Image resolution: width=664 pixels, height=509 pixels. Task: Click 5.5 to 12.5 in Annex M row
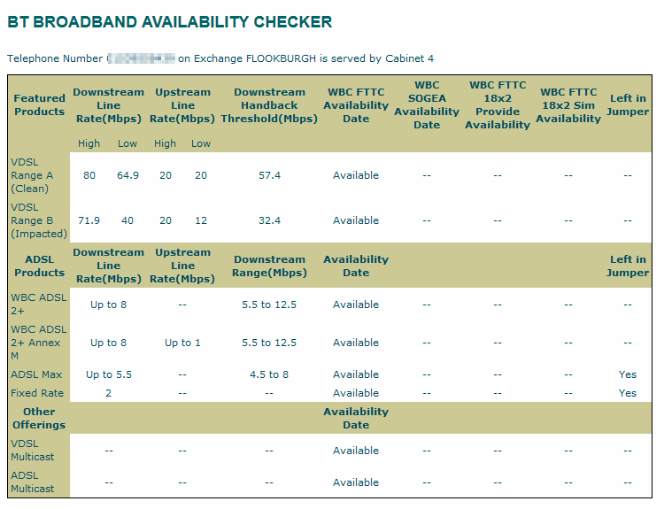pyautogui.click(x=269, y=343)
